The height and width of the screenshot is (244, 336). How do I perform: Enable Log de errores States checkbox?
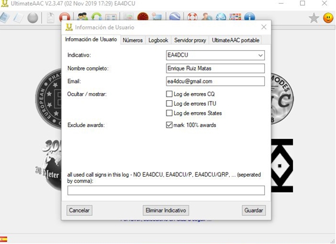click(169, 113)
